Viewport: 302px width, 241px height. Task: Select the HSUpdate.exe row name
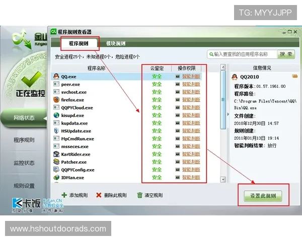(76, 131)
